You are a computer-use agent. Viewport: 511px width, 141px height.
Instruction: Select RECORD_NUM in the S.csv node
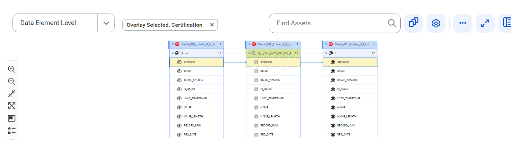click(x=196, y=125)
